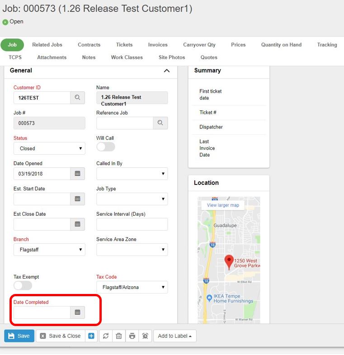
Task: Toggle the Will Call switch
Action: [106, 147]
